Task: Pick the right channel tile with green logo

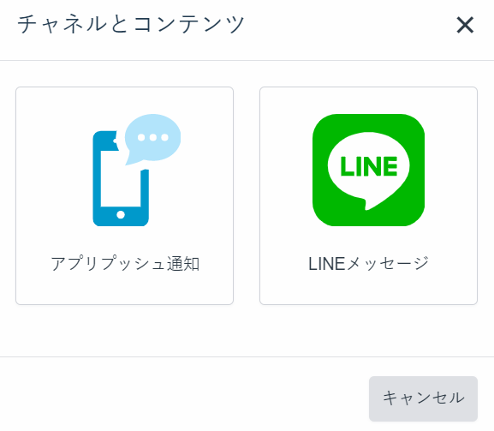Action: point(369,196)
